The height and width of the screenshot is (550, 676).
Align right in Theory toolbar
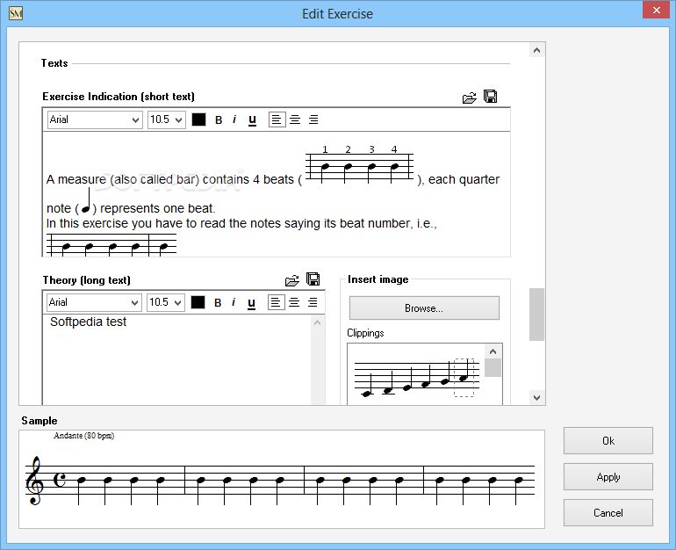tap(313, 302)
